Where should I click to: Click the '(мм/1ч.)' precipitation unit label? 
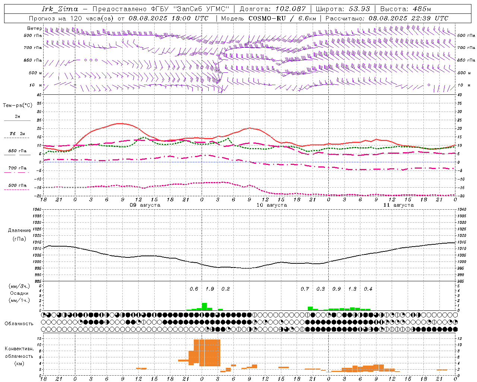tap(19, 300)
